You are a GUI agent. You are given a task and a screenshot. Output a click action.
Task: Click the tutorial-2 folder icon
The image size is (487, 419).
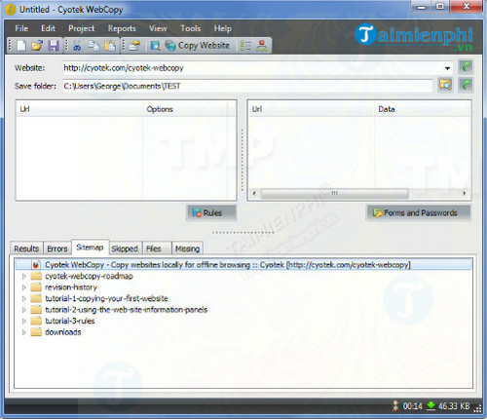(36, 310)
